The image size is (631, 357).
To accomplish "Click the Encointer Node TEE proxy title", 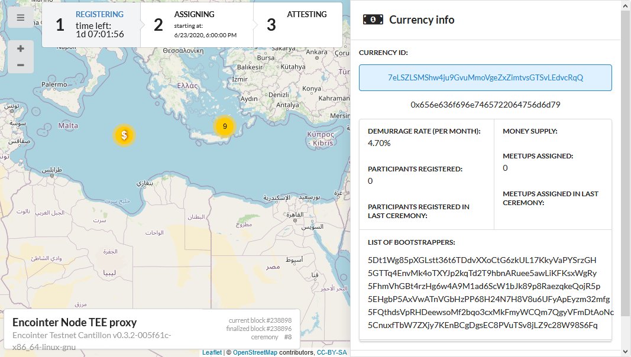I will click(75, 323).
